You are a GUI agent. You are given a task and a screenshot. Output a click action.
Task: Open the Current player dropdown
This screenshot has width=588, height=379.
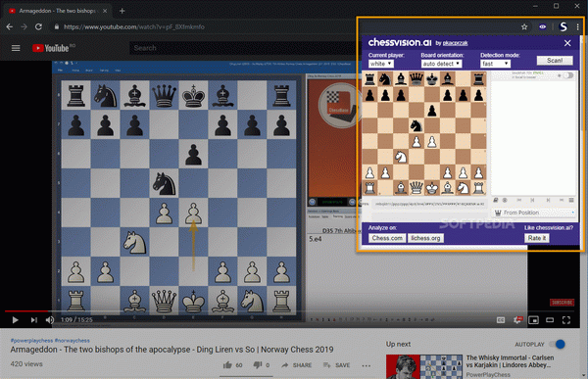coord(380,64)
